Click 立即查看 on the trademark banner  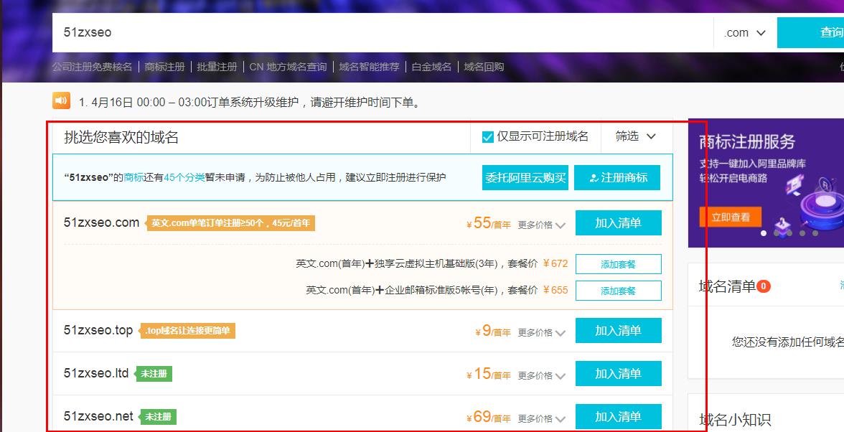click(730, 216)
